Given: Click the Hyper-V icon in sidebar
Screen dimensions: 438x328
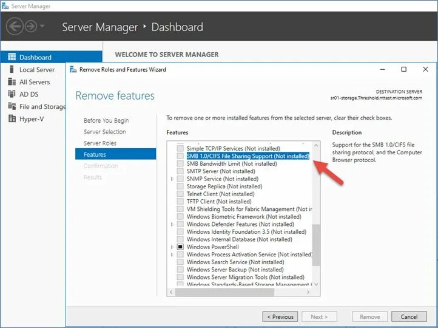Looking at the screenshot, I should [12, 118].
